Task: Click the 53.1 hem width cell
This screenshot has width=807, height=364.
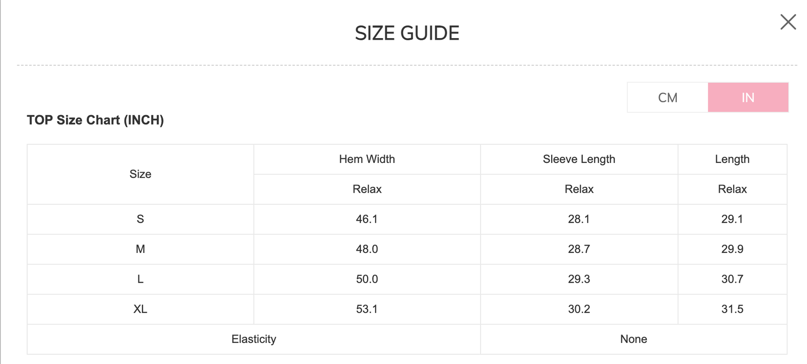Action: tap(367, 309)
